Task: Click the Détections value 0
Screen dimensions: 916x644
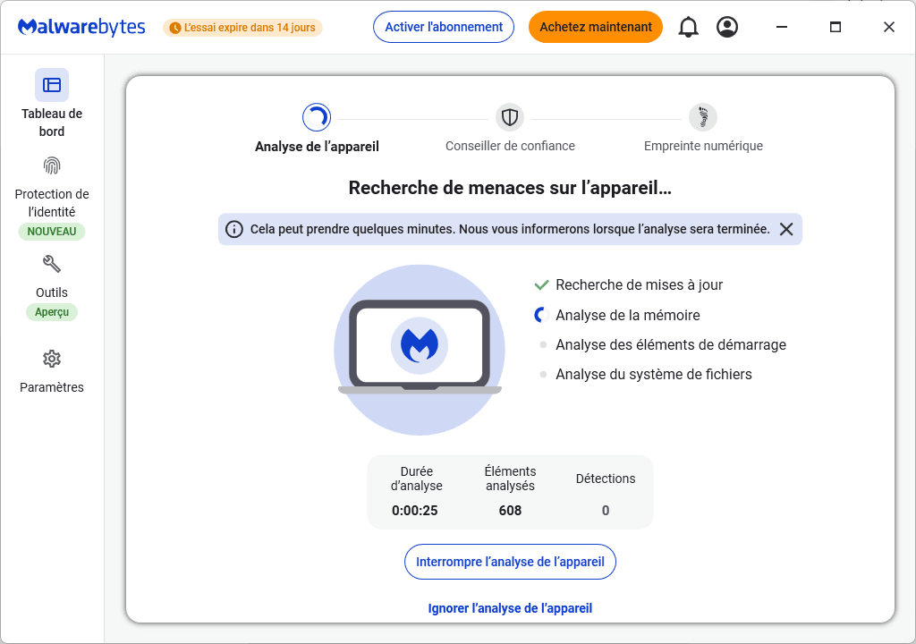Action: coord(606,511)
